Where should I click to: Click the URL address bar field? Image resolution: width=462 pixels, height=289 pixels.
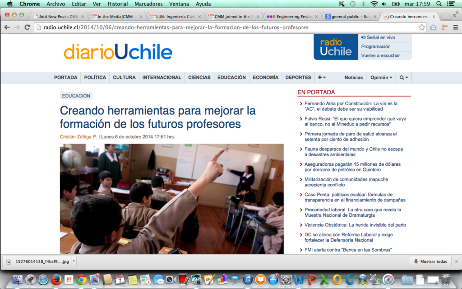226,27
